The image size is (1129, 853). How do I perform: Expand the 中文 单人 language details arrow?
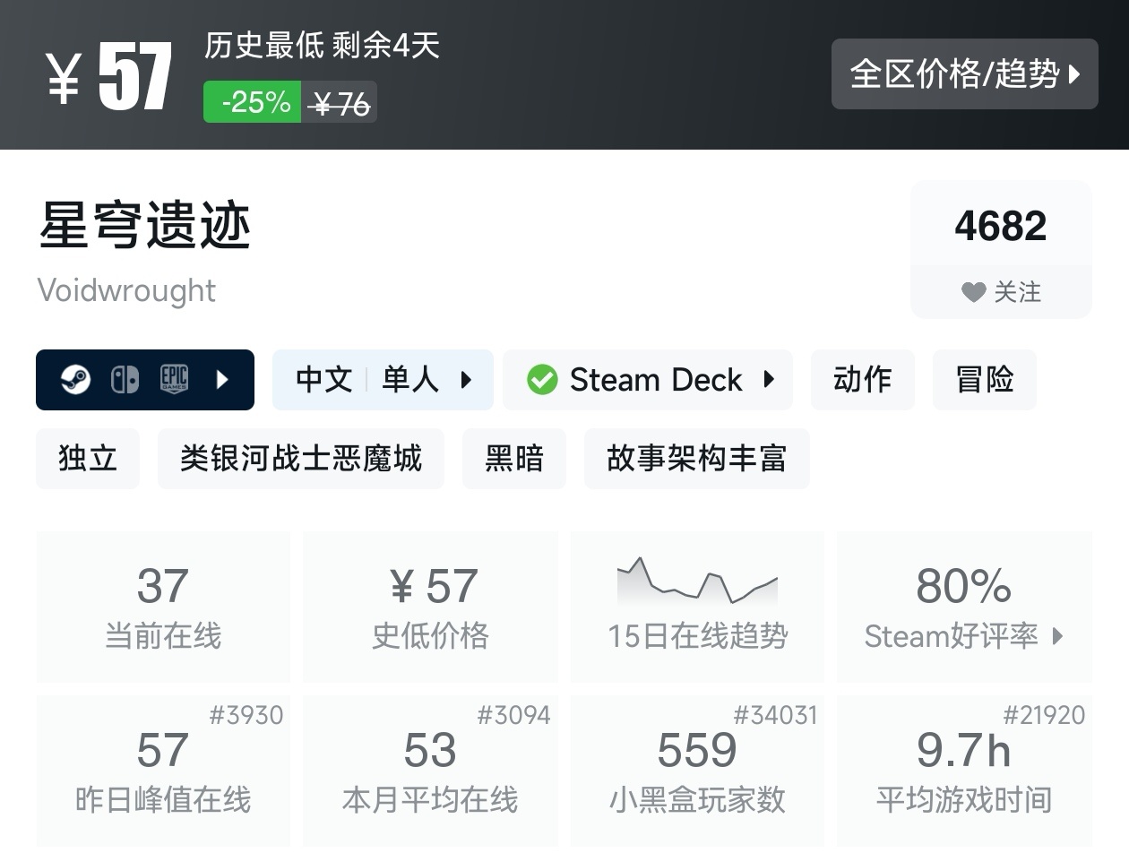click(x=466, y=380)
